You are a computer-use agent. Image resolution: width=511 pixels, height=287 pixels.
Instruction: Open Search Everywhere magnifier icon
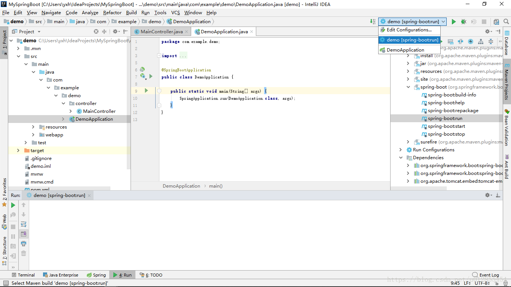(x=507, y=22)
